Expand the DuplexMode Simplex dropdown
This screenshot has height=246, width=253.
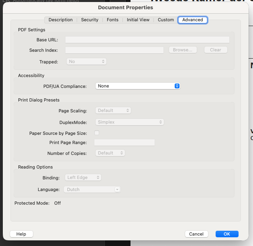pyautogui.click(x=129, y=122)
